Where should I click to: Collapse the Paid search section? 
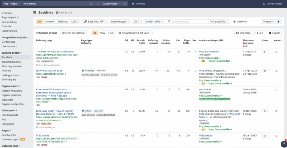click(10, 111)
